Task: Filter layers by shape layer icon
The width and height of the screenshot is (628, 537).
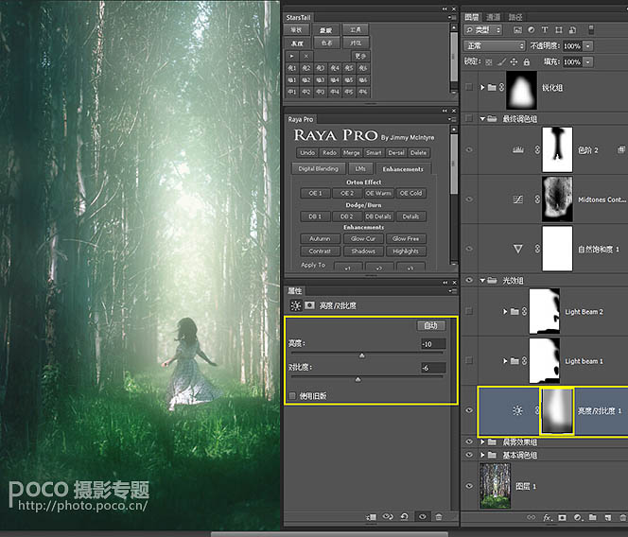Action: (559, 29)
